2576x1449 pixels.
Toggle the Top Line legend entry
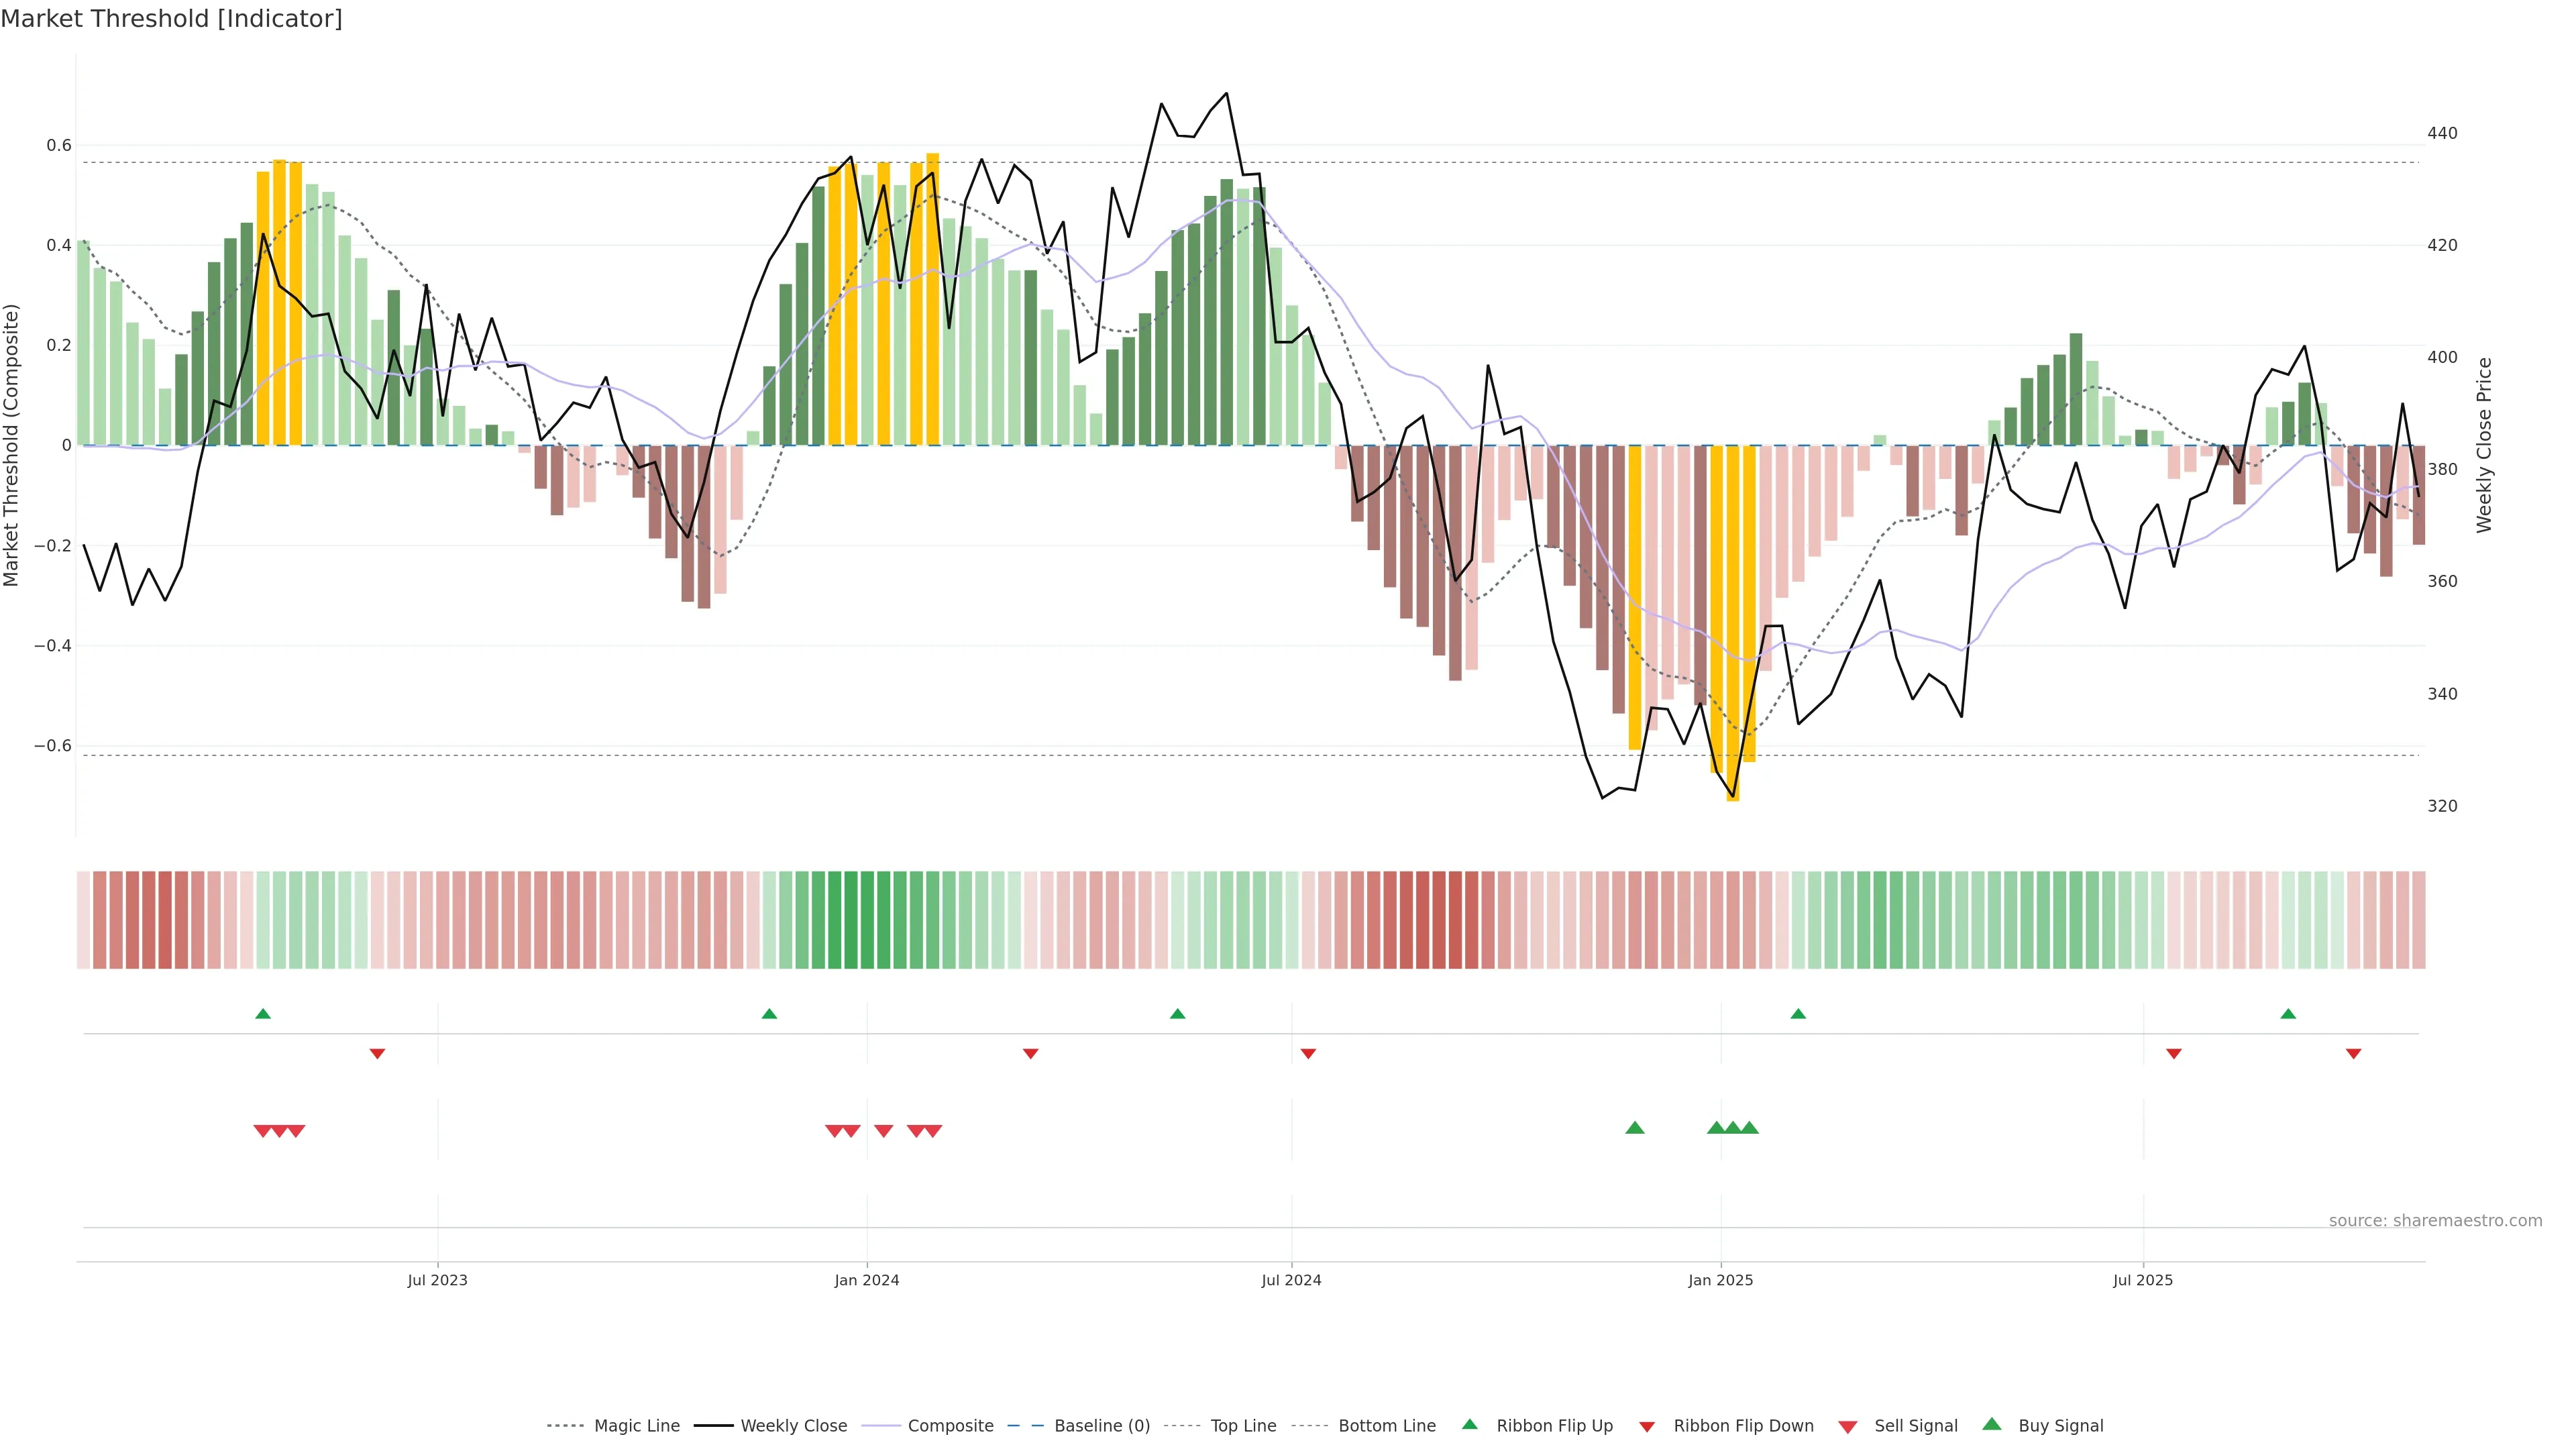1243,1426
